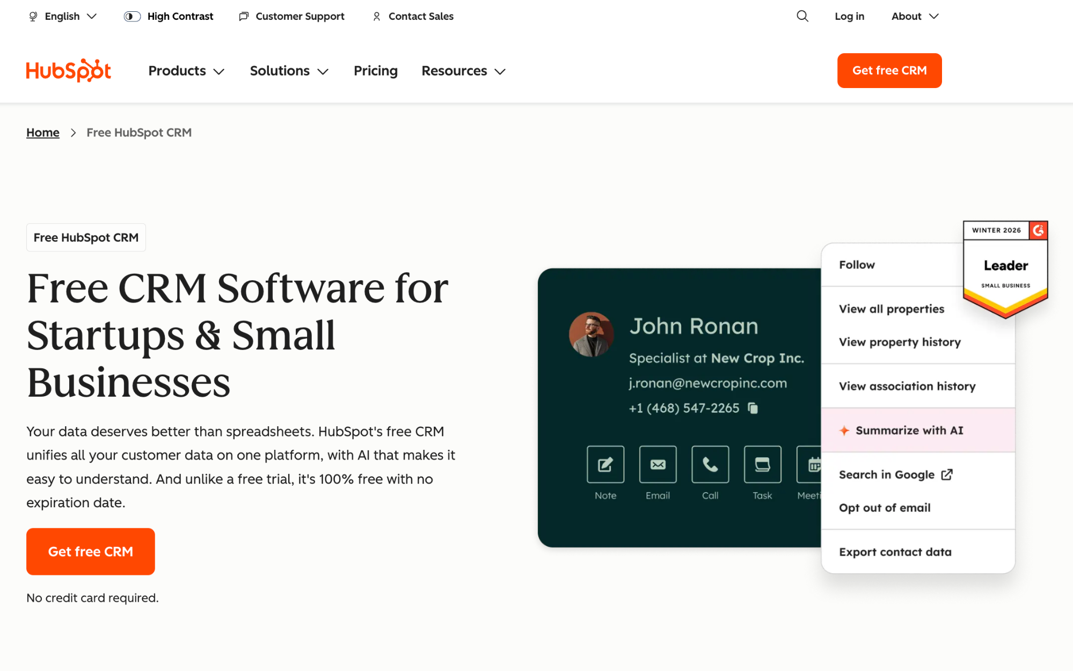Open the Pricing page
Image resolution: width=1073 pixels, height=671 pixels.
(376, 71)
